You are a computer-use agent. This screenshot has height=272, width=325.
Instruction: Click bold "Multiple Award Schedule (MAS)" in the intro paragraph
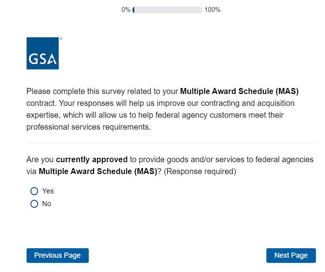239,91
